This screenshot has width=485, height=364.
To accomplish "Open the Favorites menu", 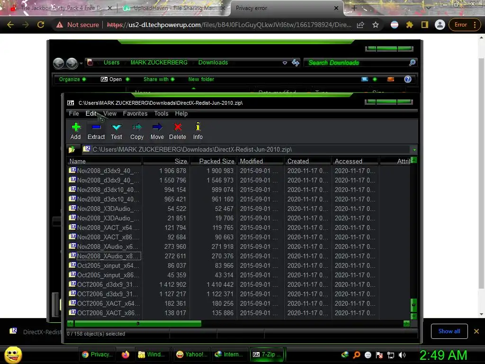I will [135, 114].
